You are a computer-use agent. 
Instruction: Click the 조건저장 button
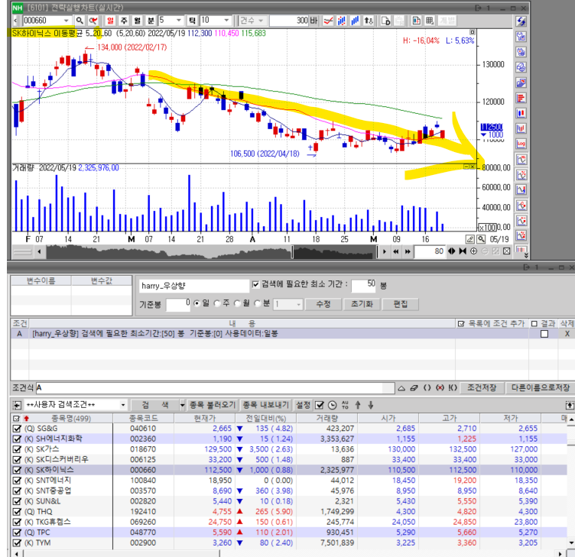pyautogui.click(x=483, y=387)
